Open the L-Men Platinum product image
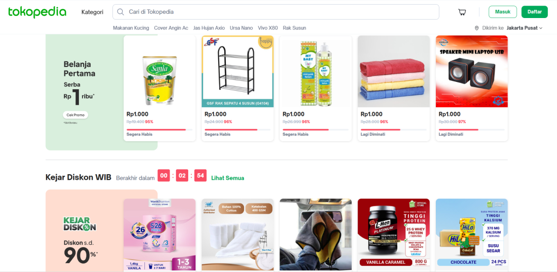This screenshot has height=272, width=557. pos(394,234)
